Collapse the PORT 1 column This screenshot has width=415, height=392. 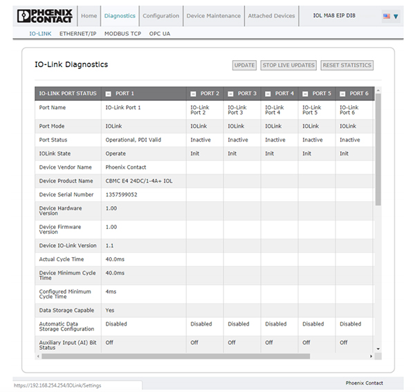[x=109, y=93]
